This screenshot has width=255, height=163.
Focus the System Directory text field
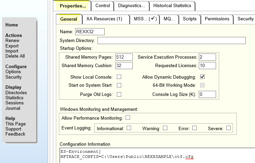(x=171, y=41)
